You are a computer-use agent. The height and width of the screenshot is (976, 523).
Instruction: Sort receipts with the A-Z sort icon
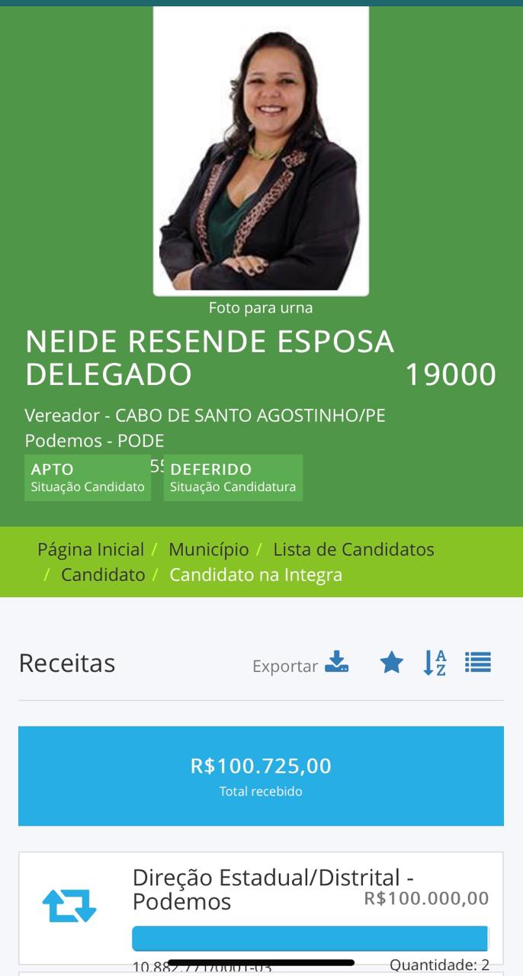pos(435,663)
